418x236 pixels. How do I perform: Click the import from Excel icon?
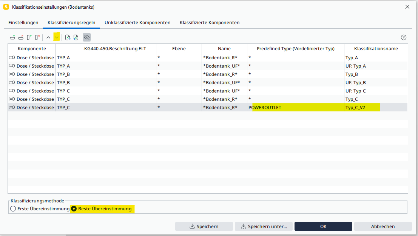[x=76, y=37]
